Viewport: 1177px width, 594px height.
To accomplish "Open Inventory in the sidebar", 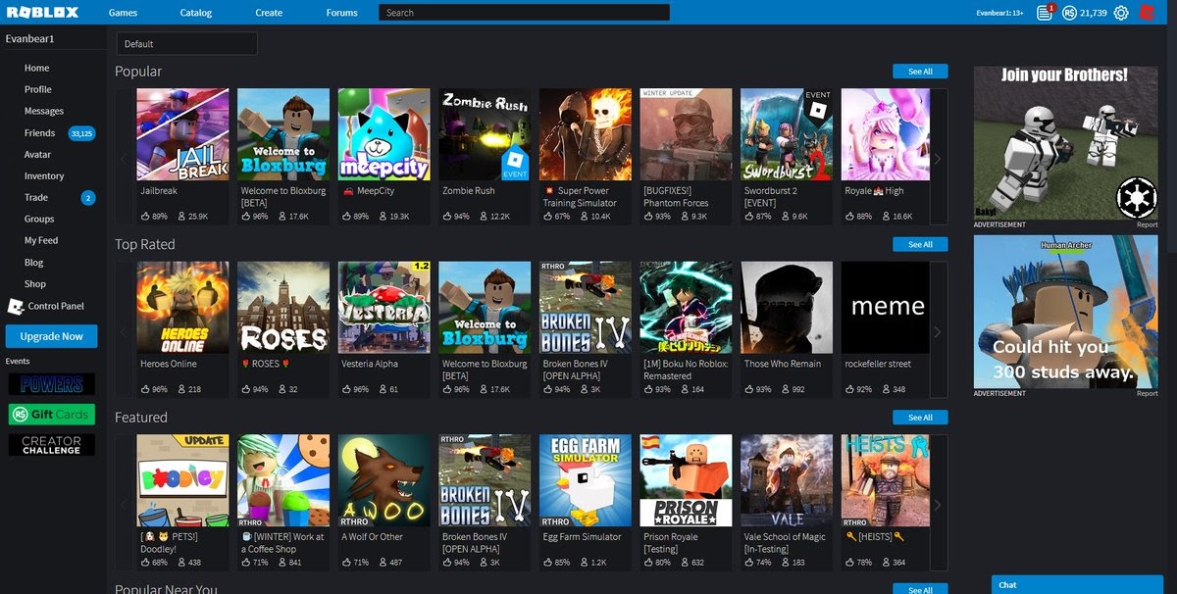I will pos(44,176).
